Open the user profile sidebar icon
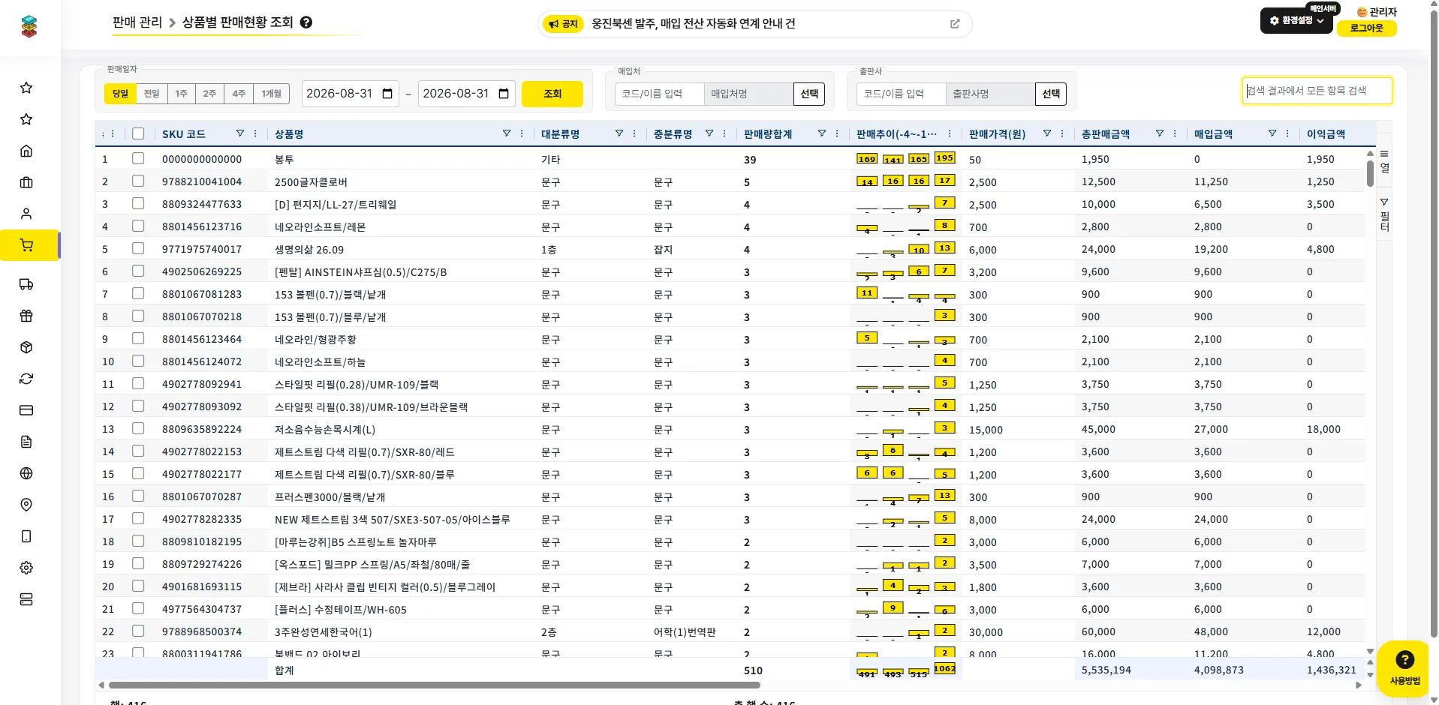 (26, 214)
